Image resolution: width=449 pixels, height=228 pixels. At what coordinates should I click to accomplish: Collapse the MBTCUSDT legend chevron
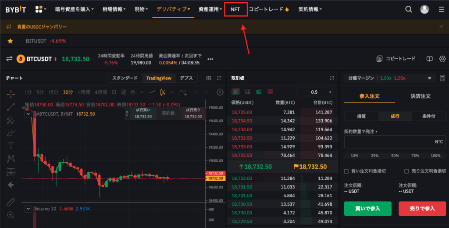click(28, 114)
